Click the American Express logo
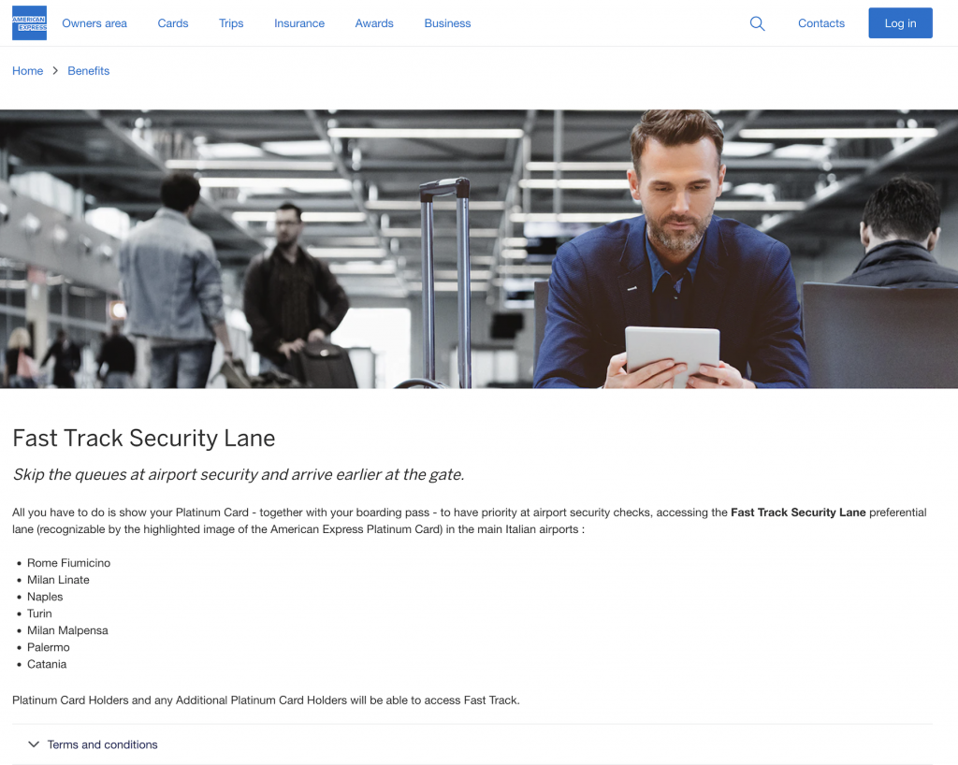 (x=29, y=23)
